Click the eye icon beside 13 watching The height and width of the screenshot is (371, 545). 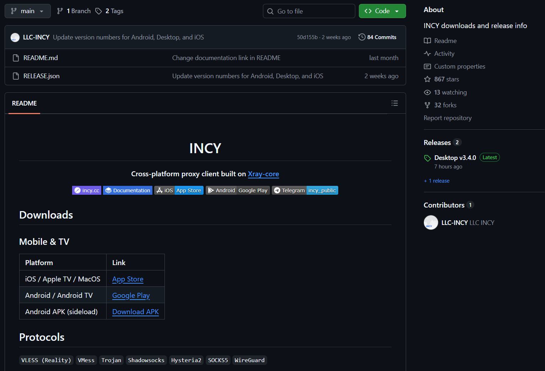point(427,92)
